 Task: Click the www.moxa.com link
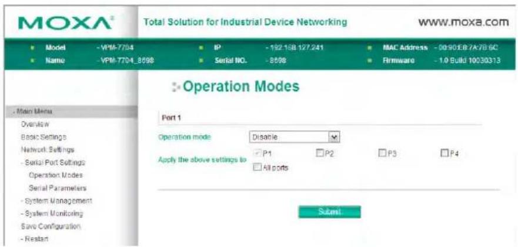[463, 22]
